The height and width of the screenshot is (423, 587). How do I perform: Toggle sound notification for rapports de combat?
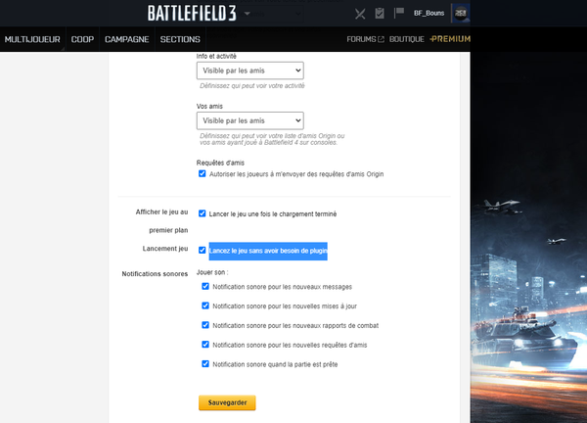(x=205, y=325)
